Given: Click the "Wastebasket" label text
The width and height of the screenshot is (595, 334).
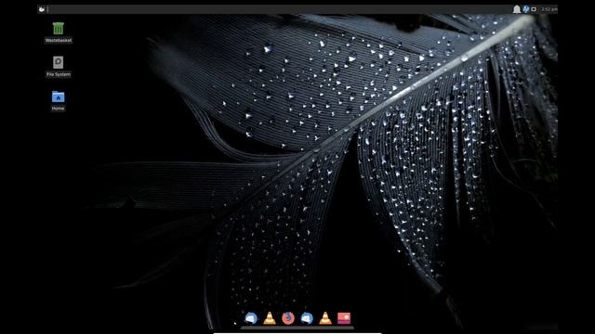Looking at the screenshot, I should [58, 40].
